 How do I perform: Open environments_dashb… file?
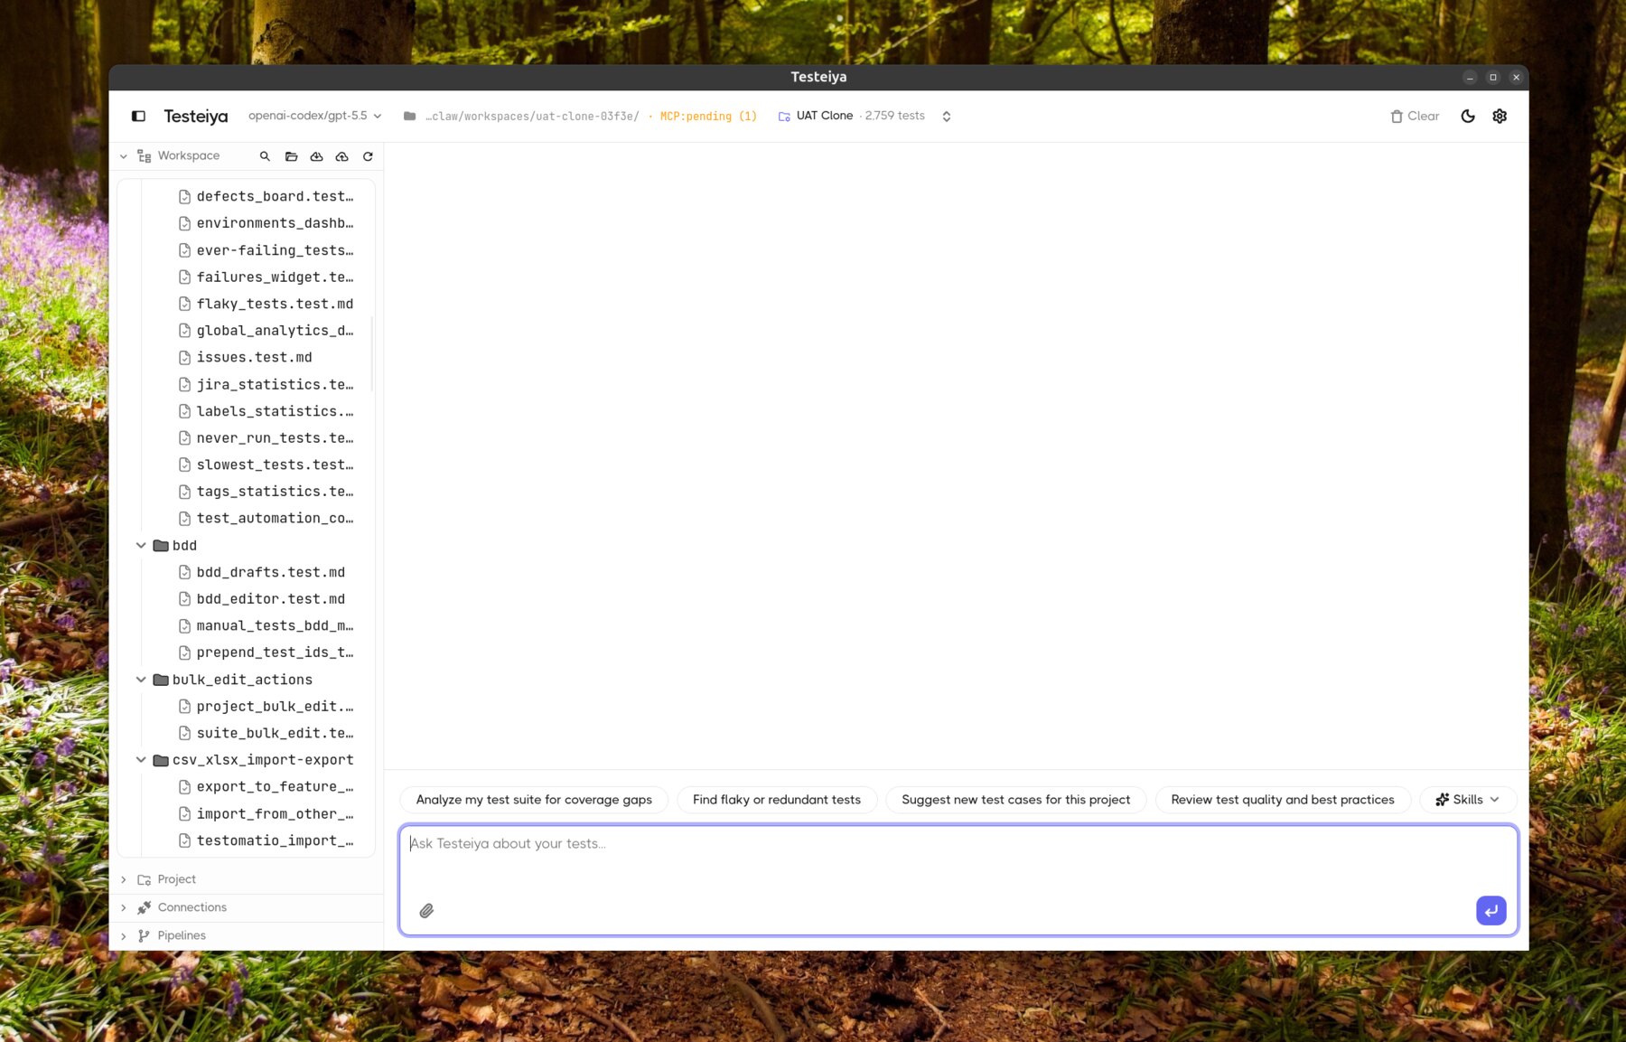266,223
